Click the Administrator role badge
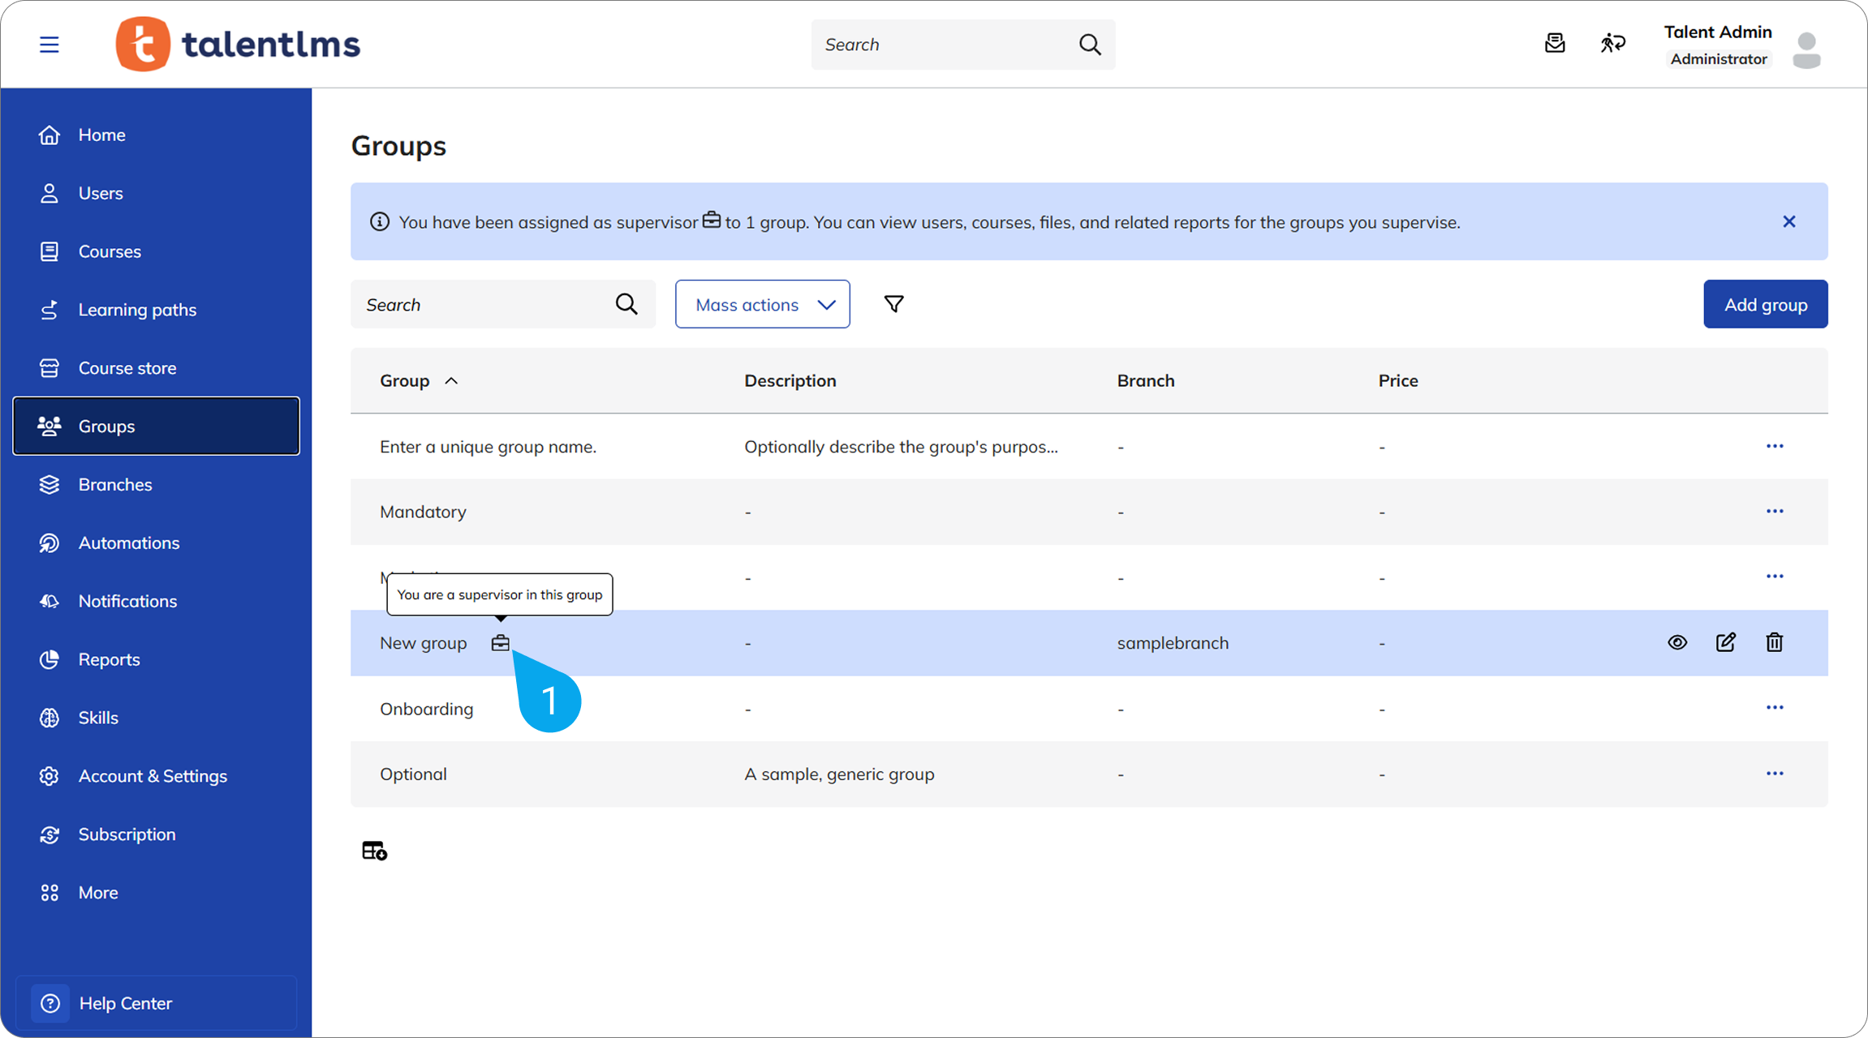 (1719, 58)
